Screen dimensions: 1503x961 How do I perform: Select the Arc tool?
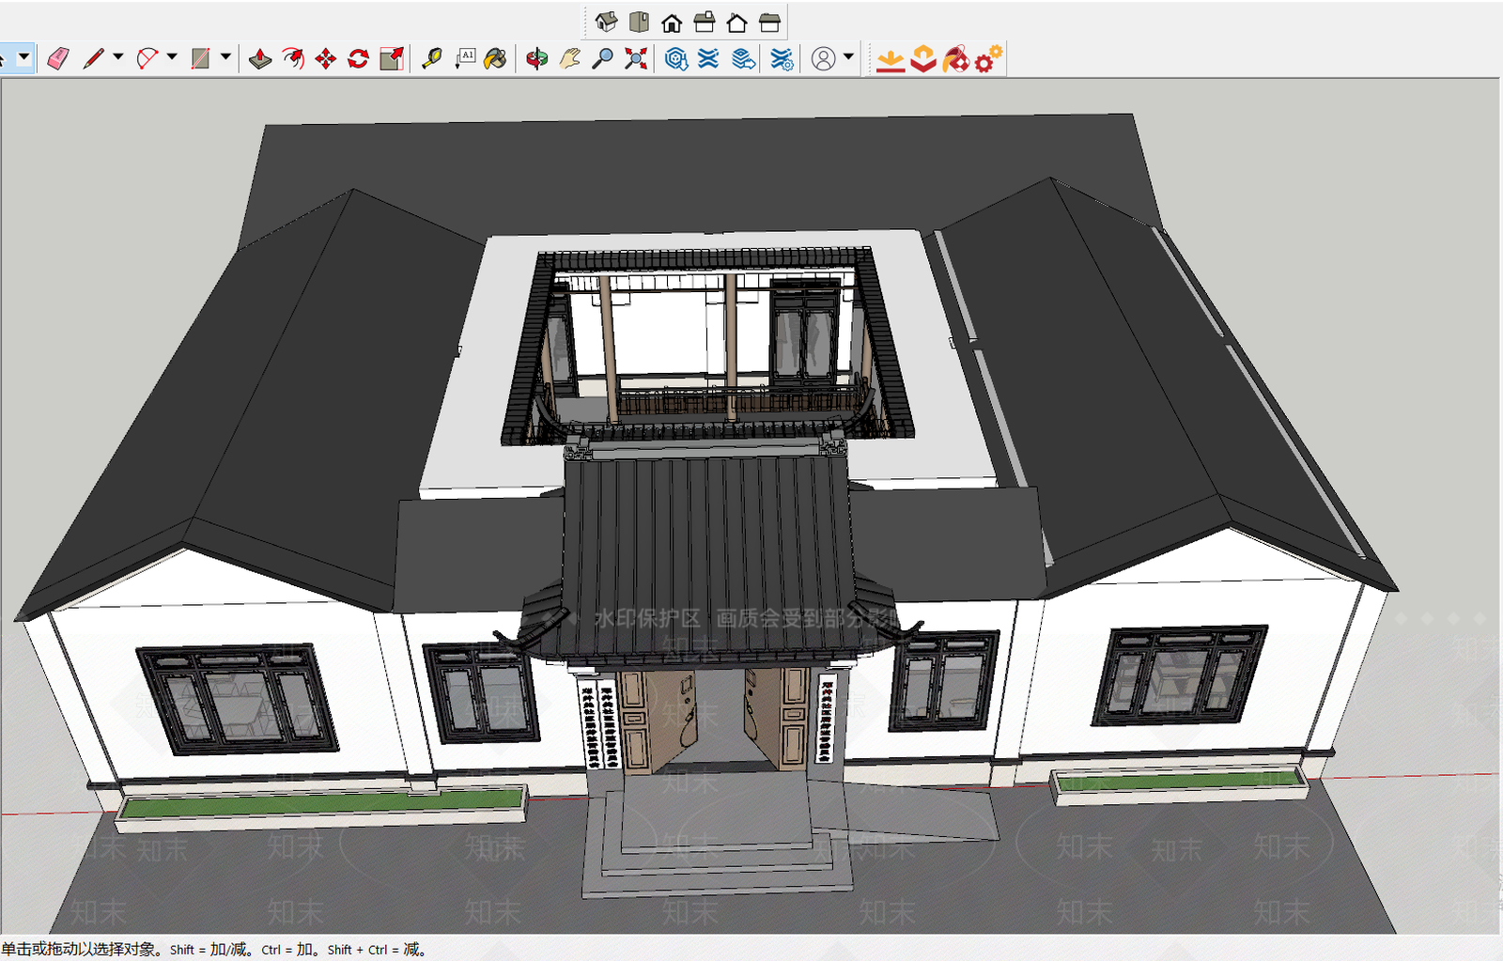pyautogui.click(x=147, y=58)
